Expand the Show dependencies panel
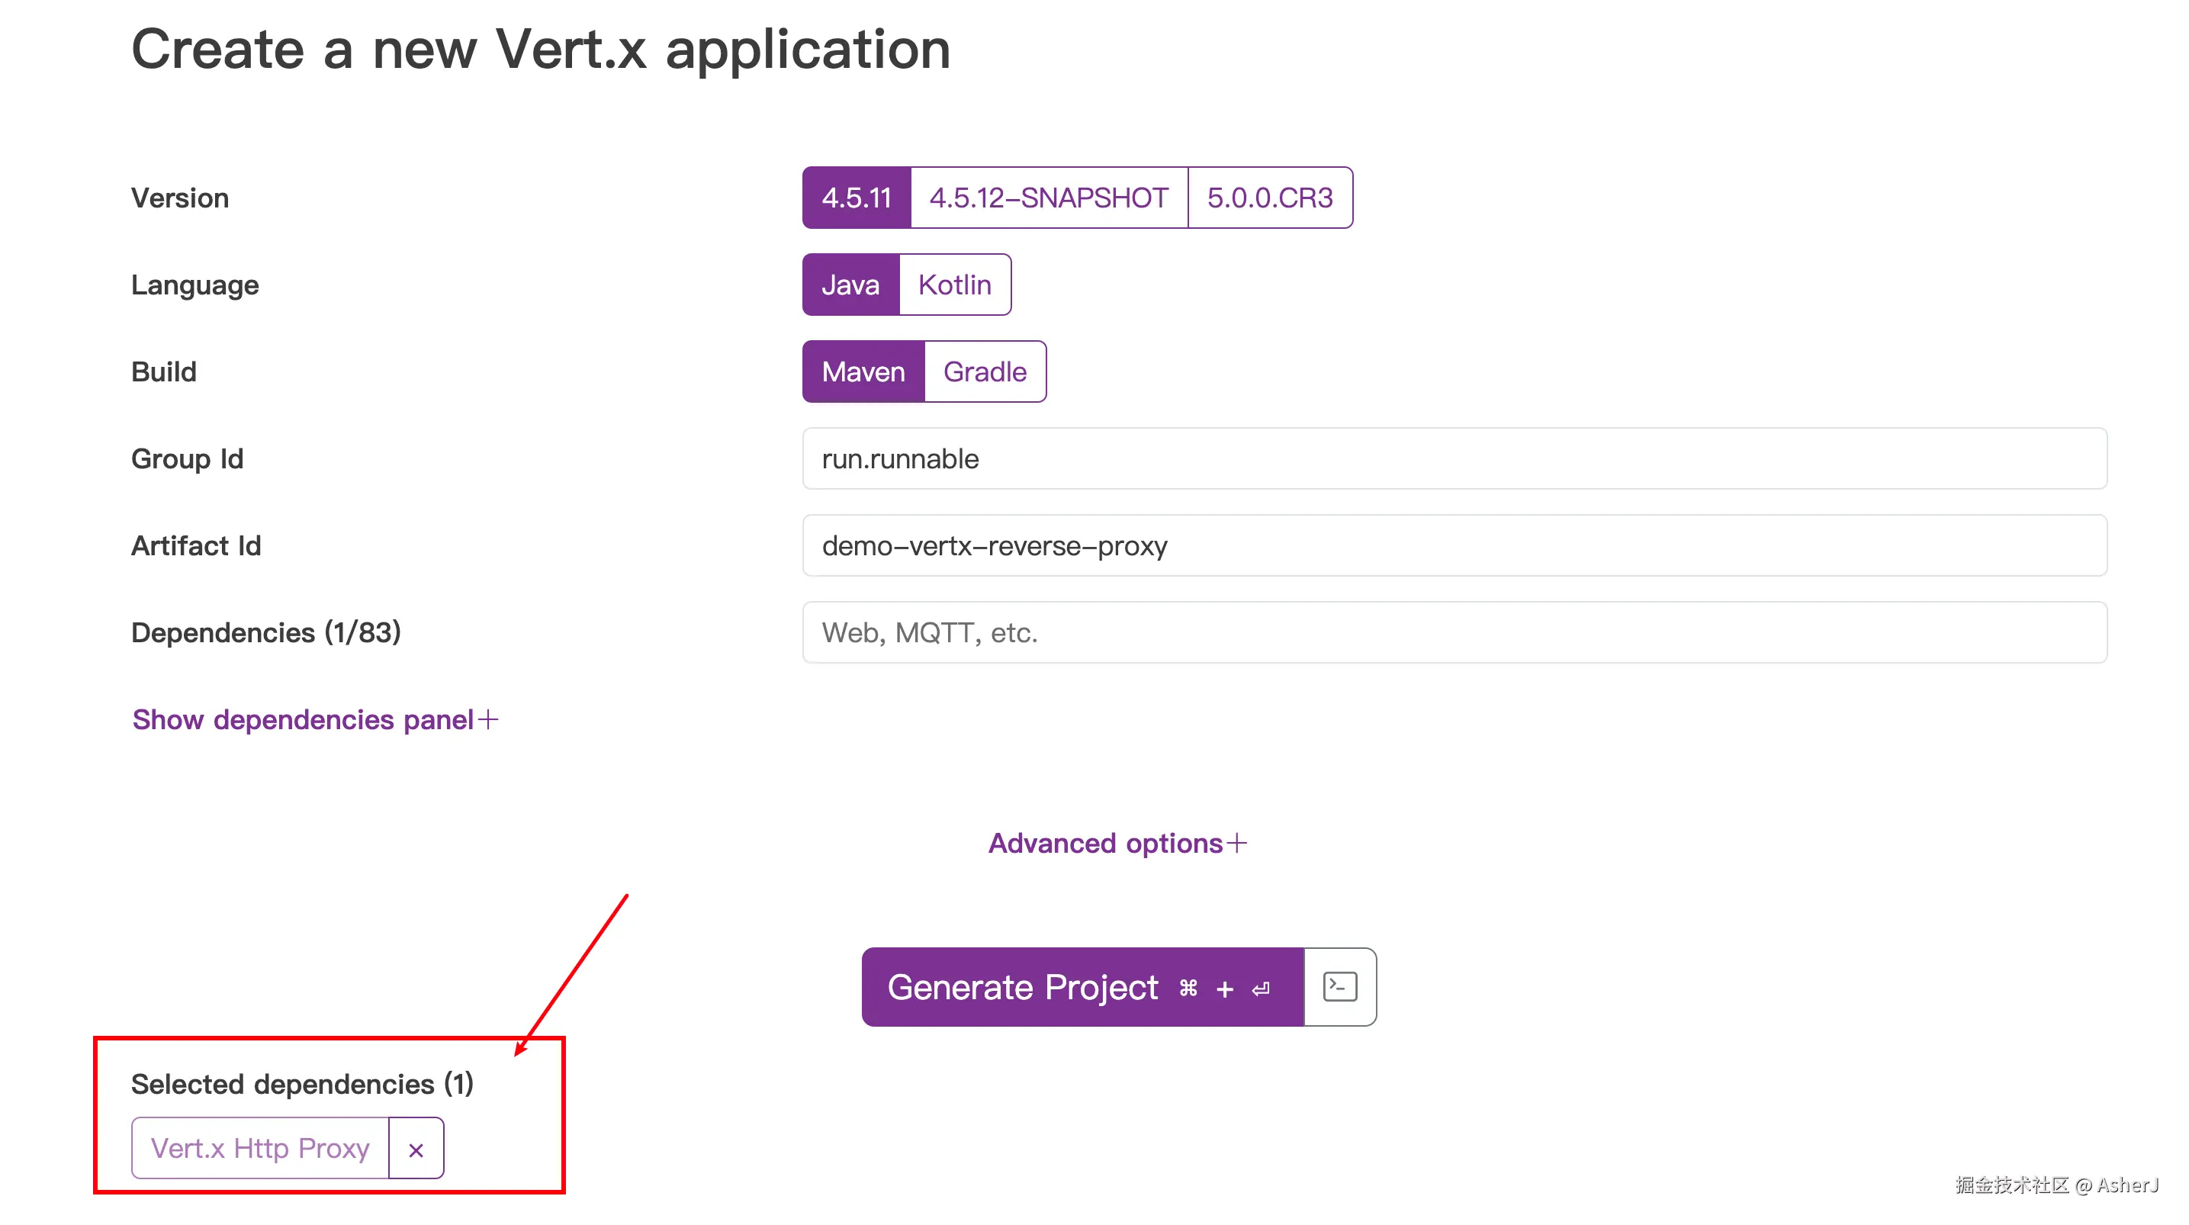The width and height of the screenshot is (2189, 1225). tap(314, 720)
